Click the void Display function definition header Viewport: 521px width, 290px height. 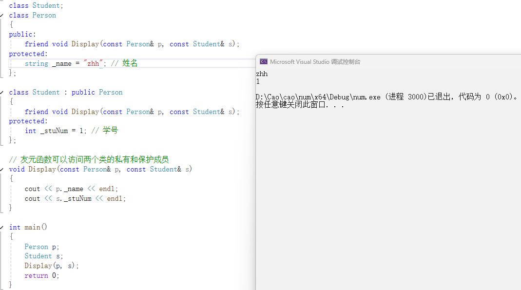point(100,170)
